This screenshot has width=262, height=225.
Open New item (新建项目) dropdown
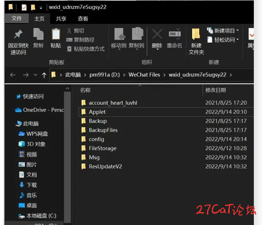[x=223, y=31]
